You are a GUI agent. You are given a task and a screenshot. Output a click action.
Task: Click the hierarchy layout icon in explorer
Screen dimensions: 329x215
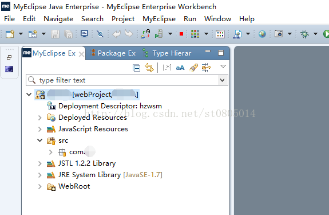pos(206,68)
